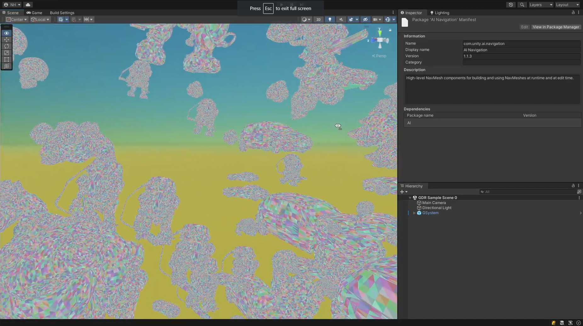
Task: Open the Center pivot mode dropdown
Action: click(17, 19)
